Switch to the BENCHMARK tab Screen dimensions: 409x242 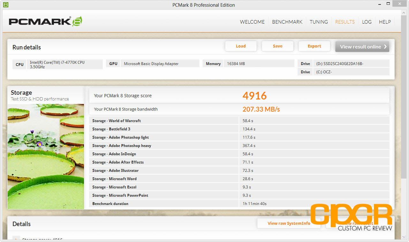pyautogui.click(x=287, y=22)
